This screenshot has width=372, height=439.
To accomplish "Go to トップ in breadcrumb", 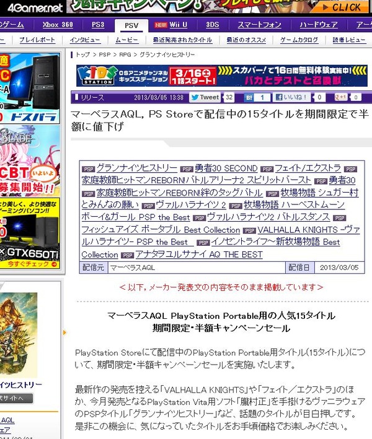I will coord(82,54).
